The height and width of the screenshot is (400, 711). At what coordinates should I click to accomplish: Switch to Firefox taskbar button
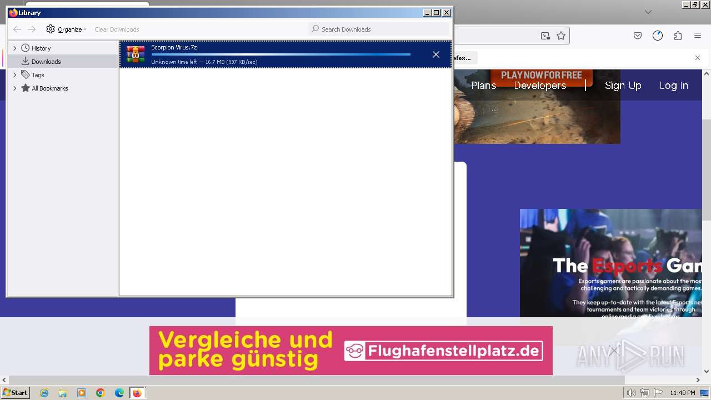point(137,393)
